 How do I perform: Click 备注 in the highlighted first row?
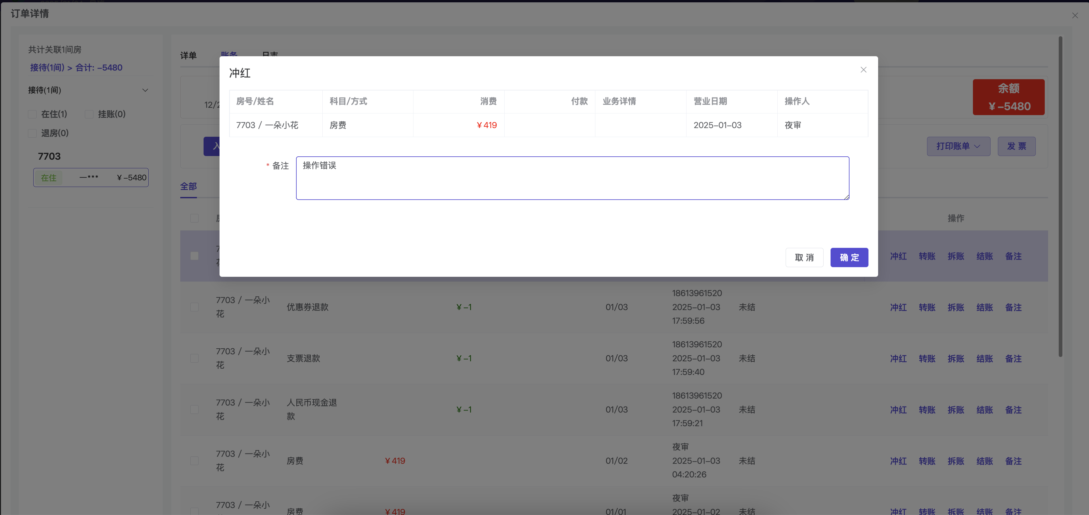tap(1013, 256)
